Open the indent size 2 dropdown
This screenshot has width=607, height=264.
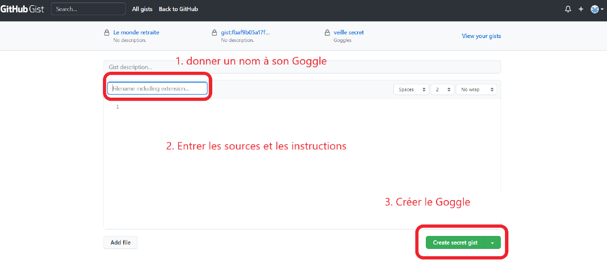pos(442,89)
